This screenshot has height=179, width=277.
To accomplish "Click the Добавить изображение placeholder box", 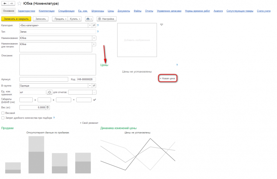I will 137,40.
